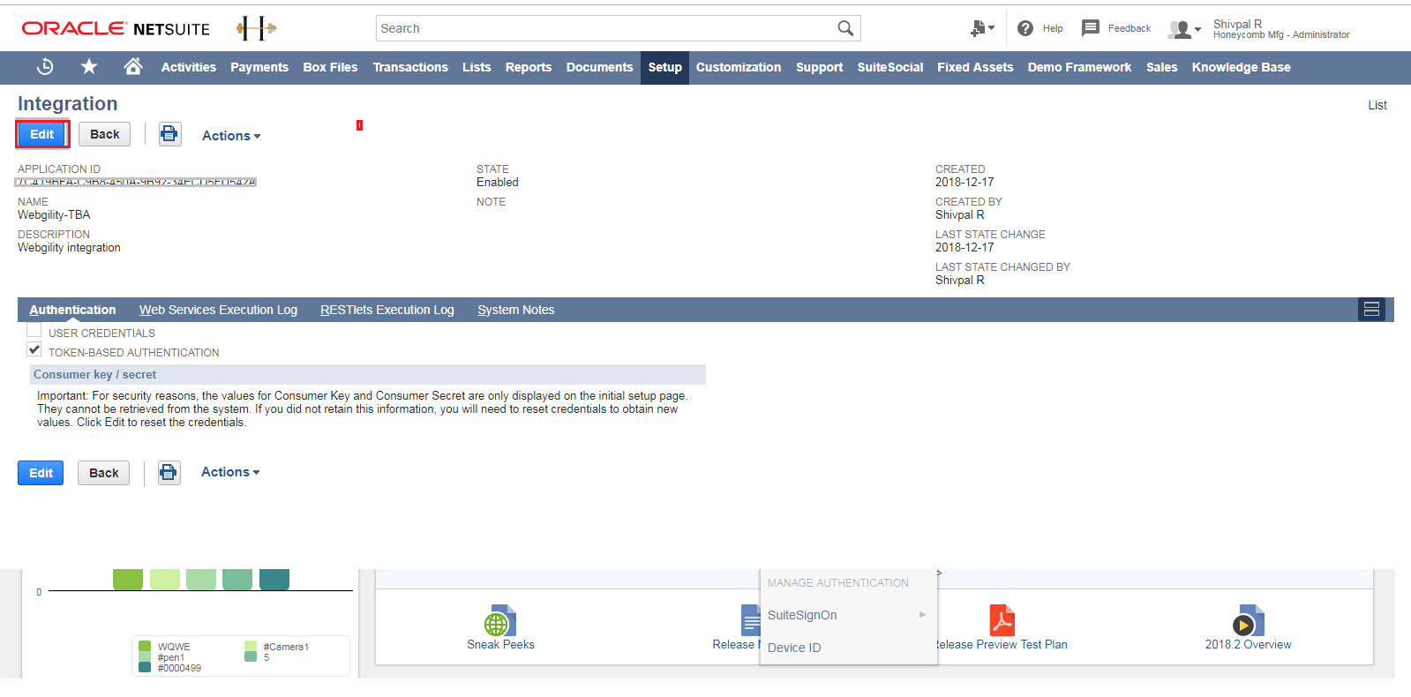Select the Application ID value
The height and width of the screenshot is (697, 1411).
pyautogui.click(x=136, y=183)
